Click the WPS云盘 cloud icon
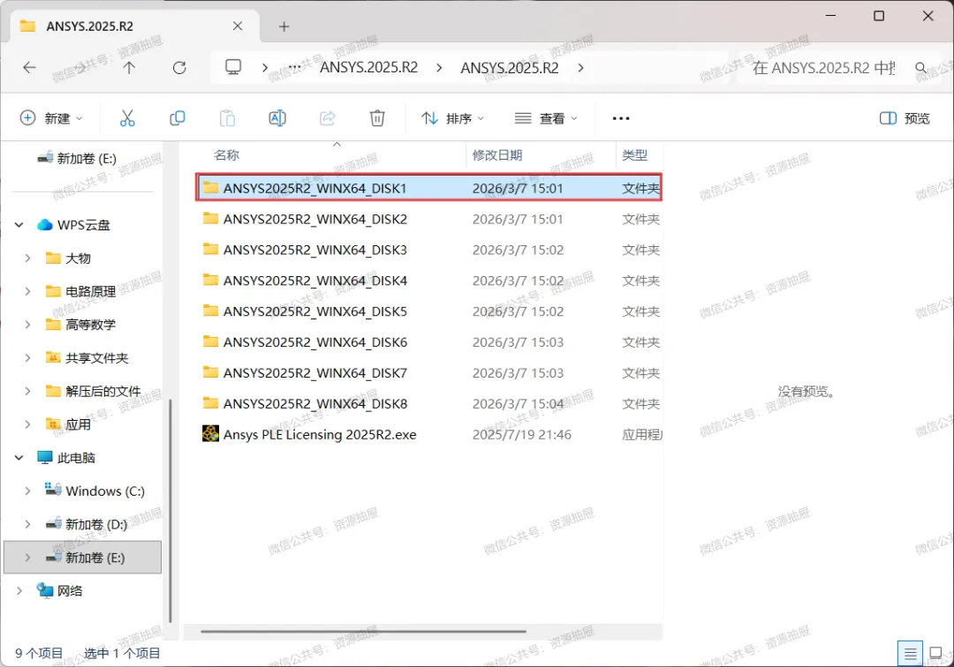The height and width of the screenshot is (667, 954). tap(45, 225)
